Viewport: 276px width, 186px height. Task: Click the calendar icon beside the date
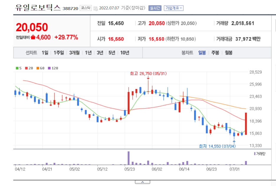click(x=96, y=9)
